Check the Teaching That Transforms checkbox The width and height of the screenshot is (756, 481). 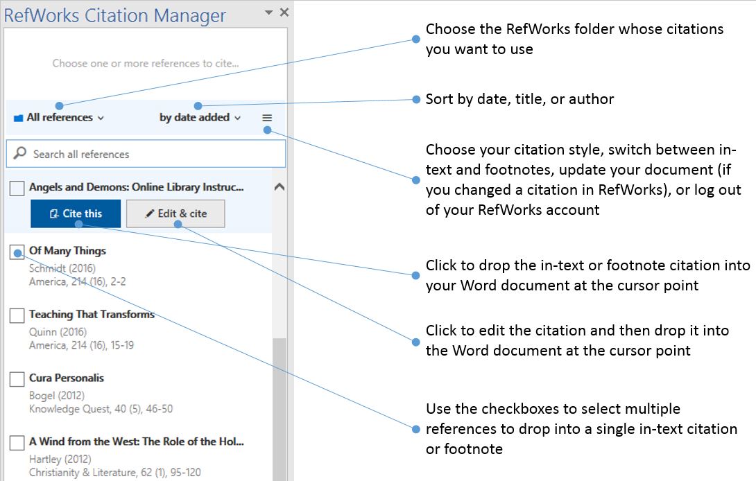15,315
